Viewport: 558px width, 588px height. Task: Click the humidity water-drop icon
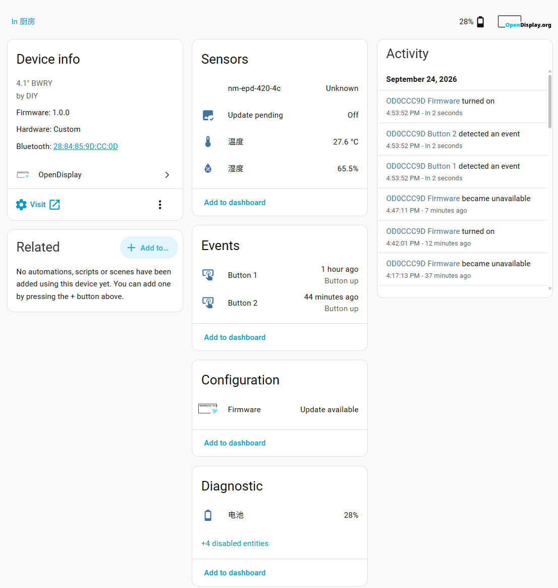[208, 168]
